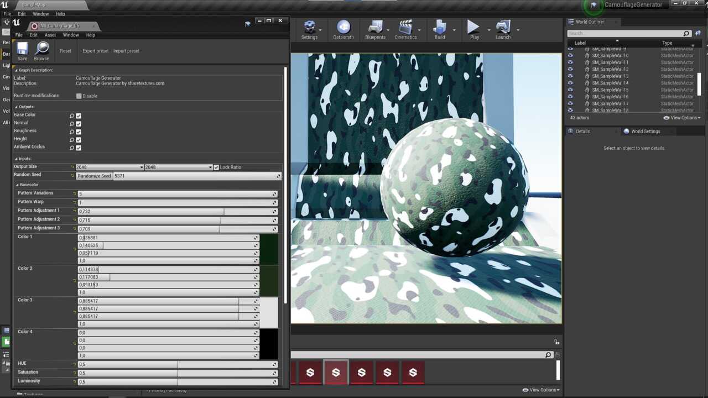This screenshot has height=398, width=708.
Task: Open Content Browser View Options dropdown
Action: coord(540,390)
